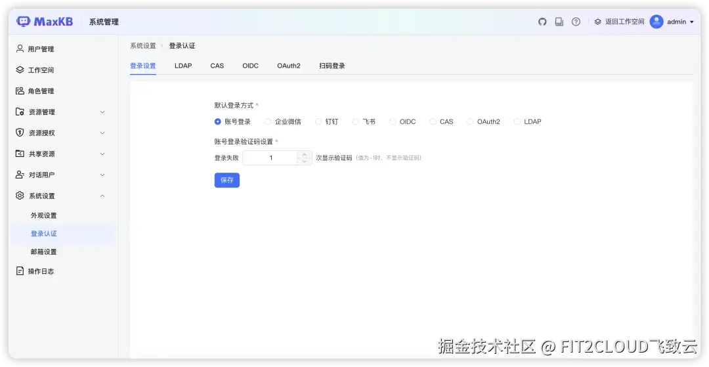The height and width of the screenshot is (367, 709).
Task: Click the 系统管理 header title
Action: point(104,22)
